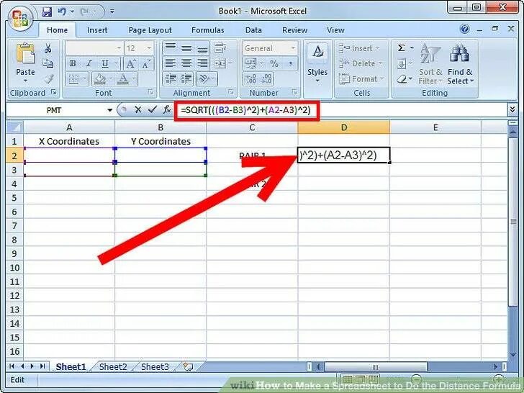This screenshot has height=393, width=524.
Task: Open Microsoft Excel Help
Action: tap(464, 29)
